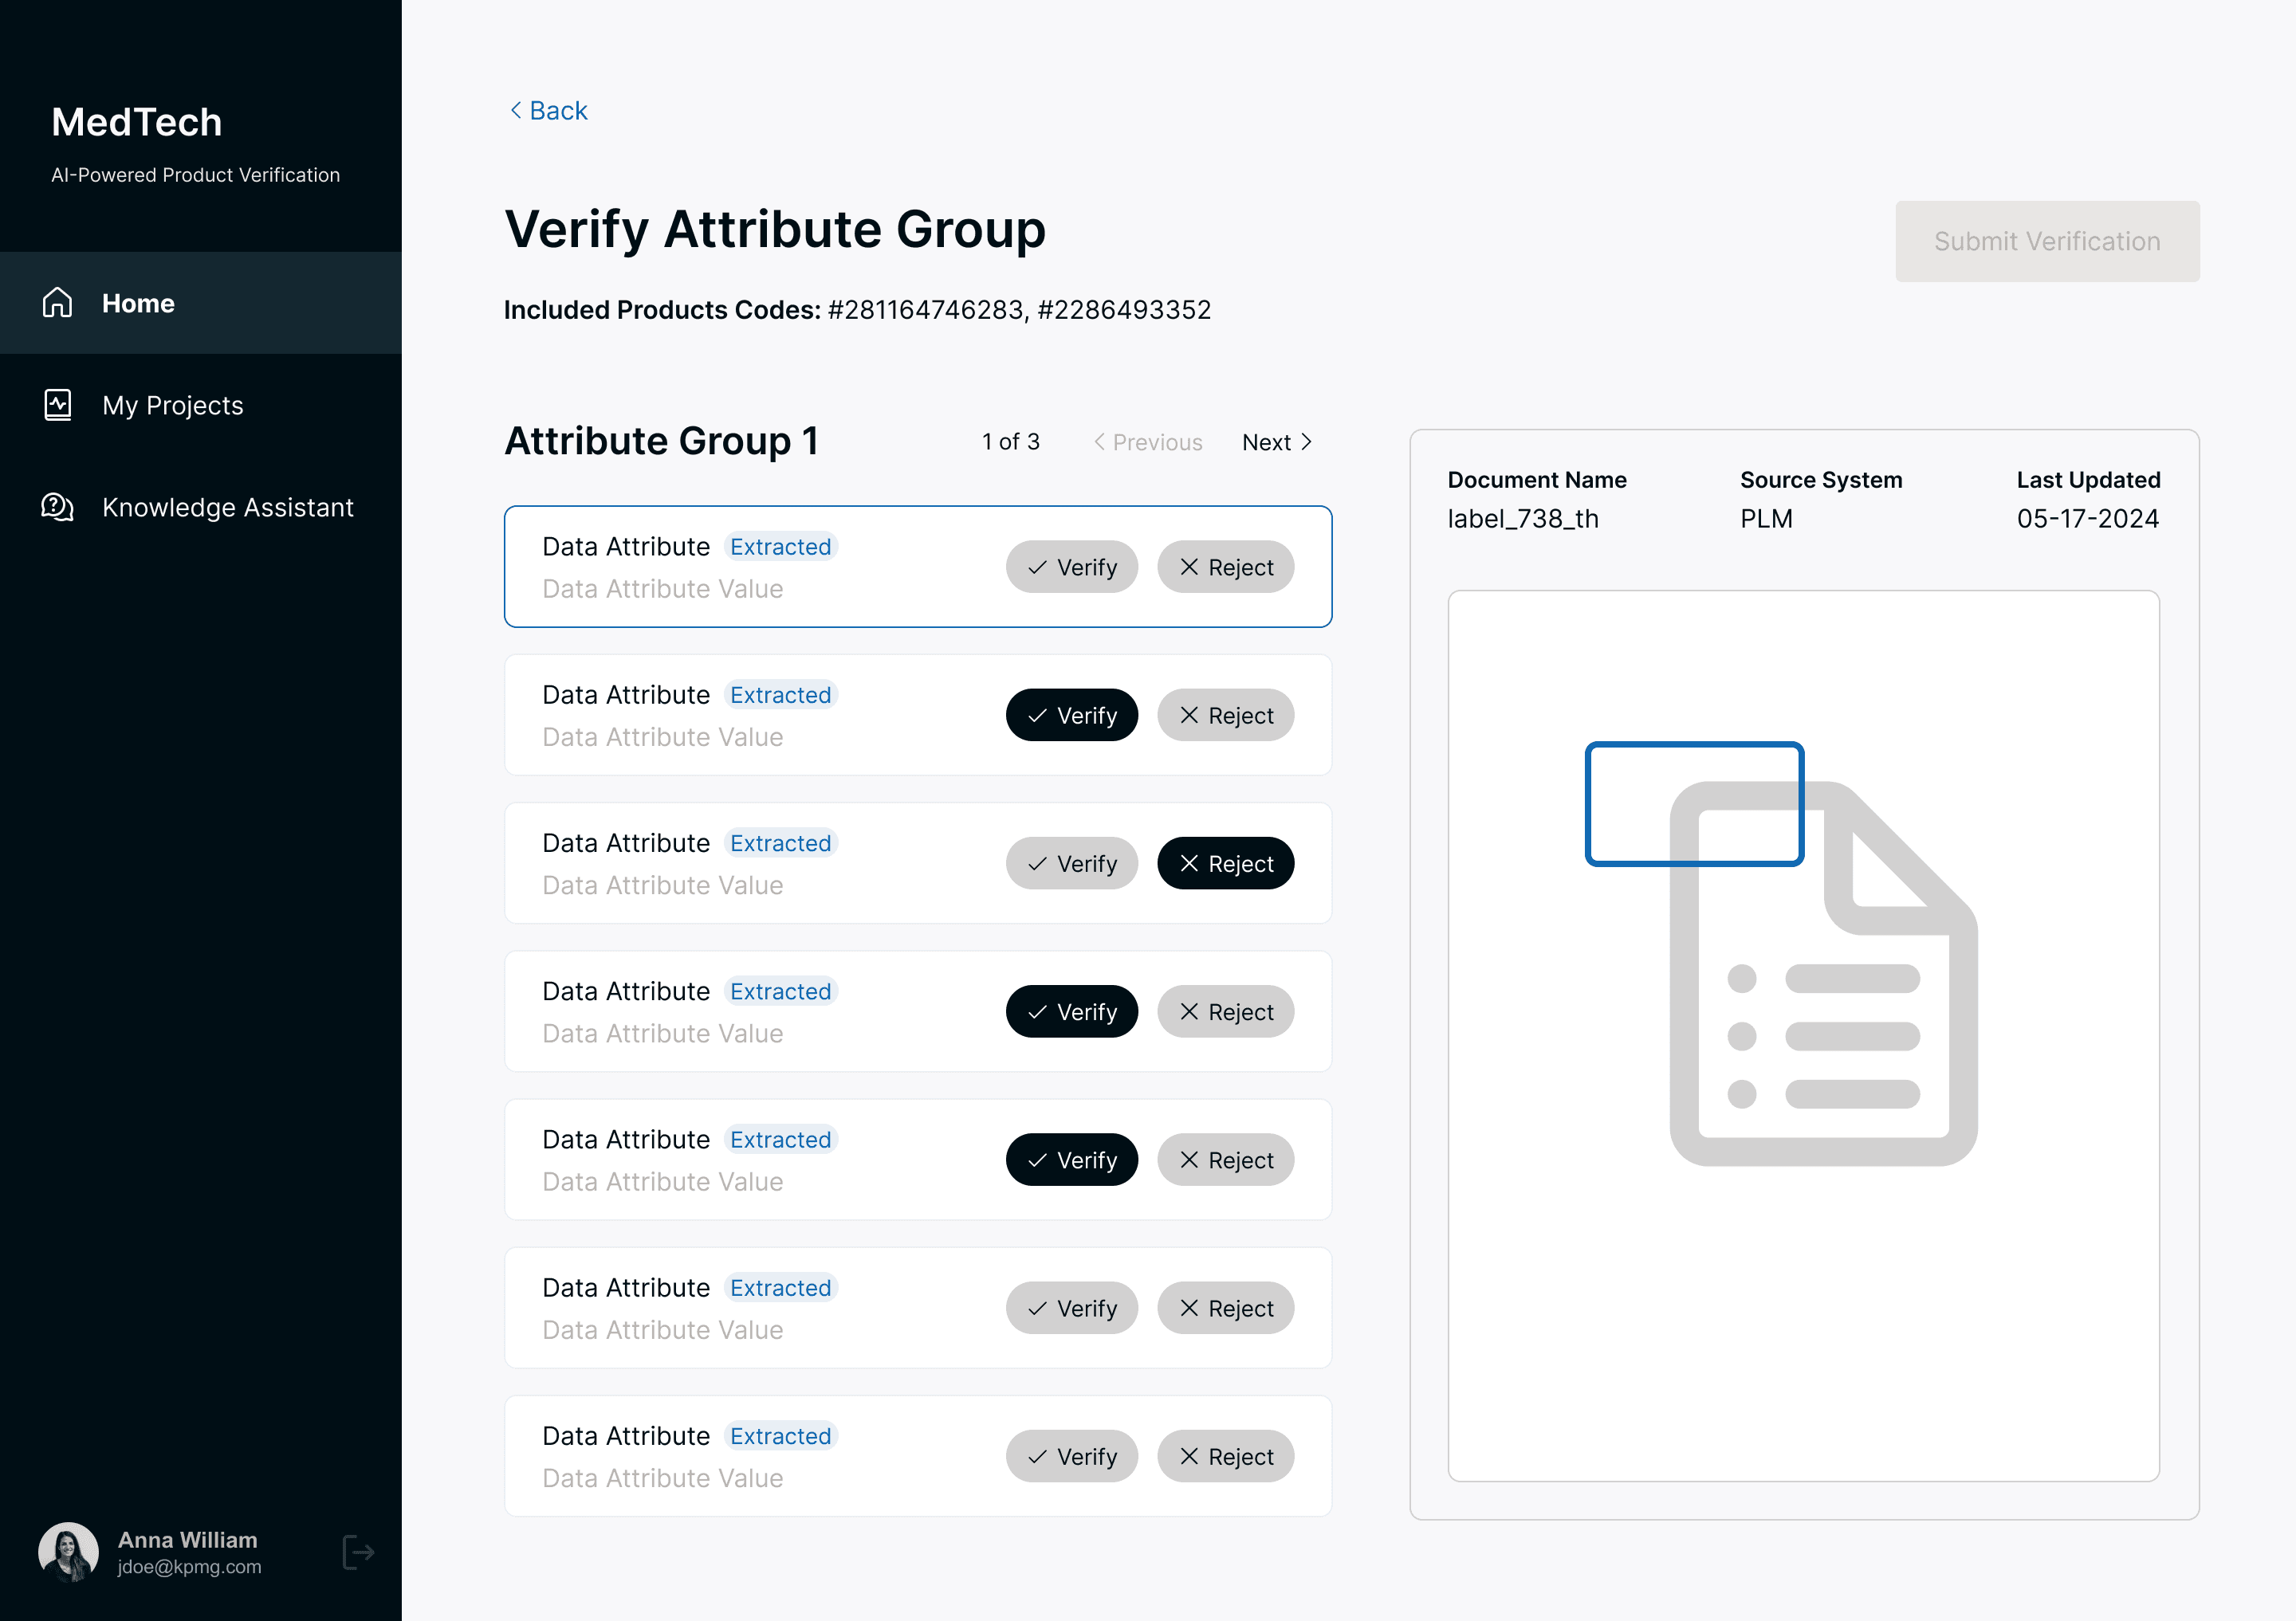
Task: Click the logout arrow icon beside Anna William
Action: pos(357,1552)
